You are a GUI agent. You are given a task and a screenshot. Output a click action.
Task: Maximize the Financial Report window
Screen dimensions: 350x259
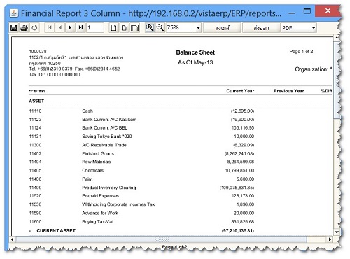point(307,11)
